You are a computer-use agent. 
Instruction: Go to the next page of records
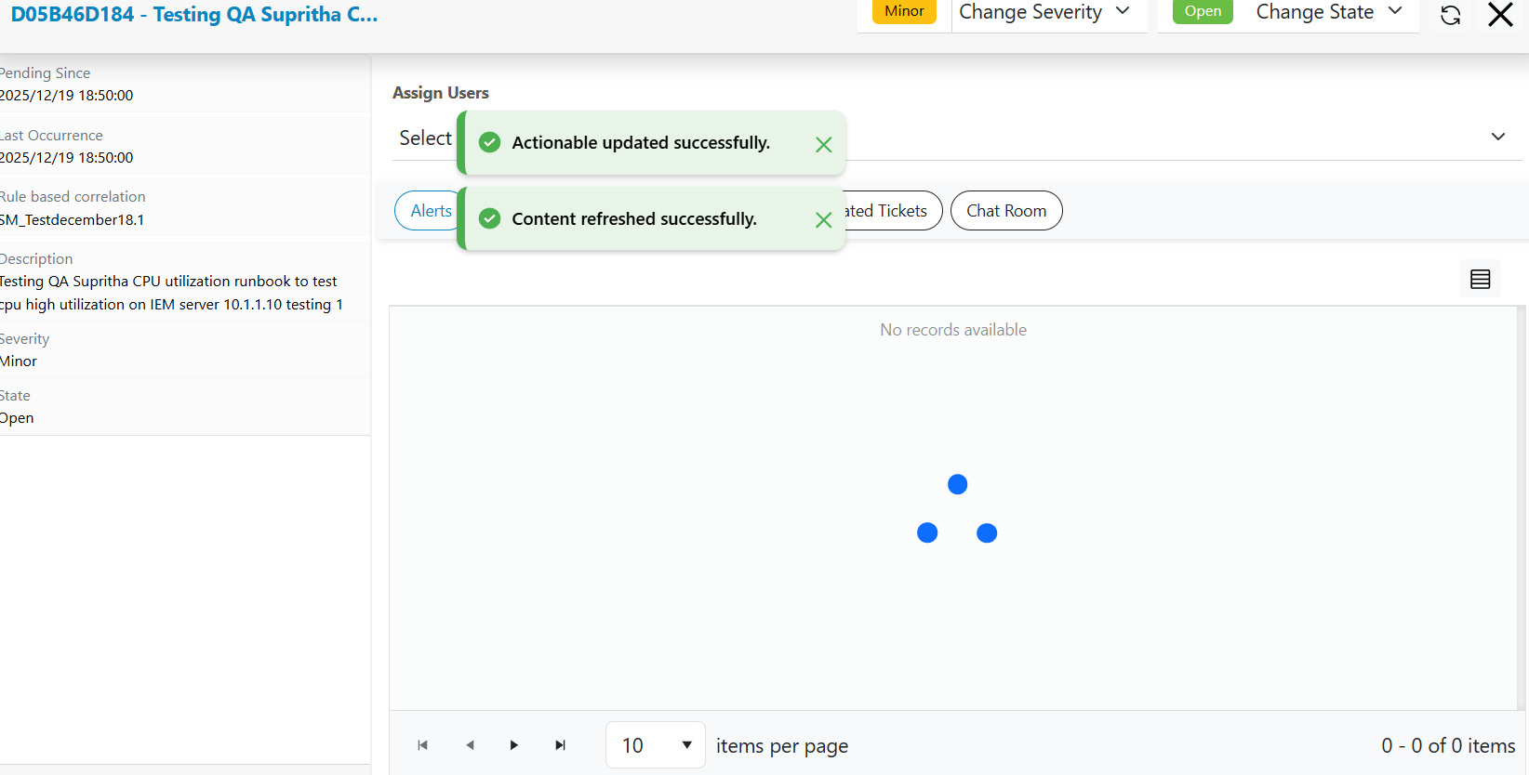514,745
